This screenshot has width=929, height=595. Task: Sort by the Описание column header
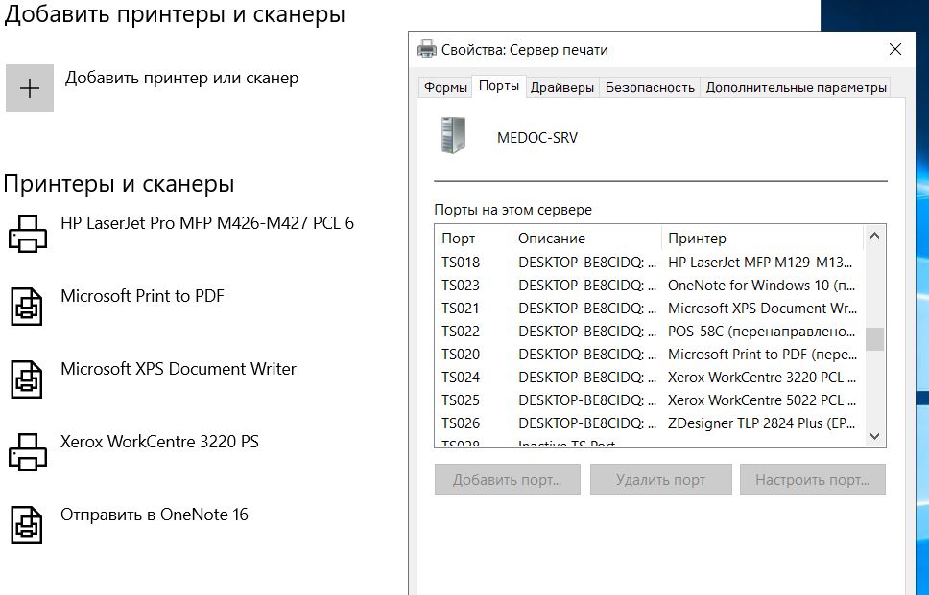click(586, 239)
